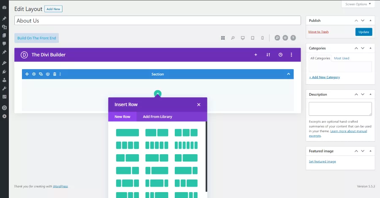Open the Dashboard icon in admin sidebar
The image size is (380, 198).
(4, 8)
